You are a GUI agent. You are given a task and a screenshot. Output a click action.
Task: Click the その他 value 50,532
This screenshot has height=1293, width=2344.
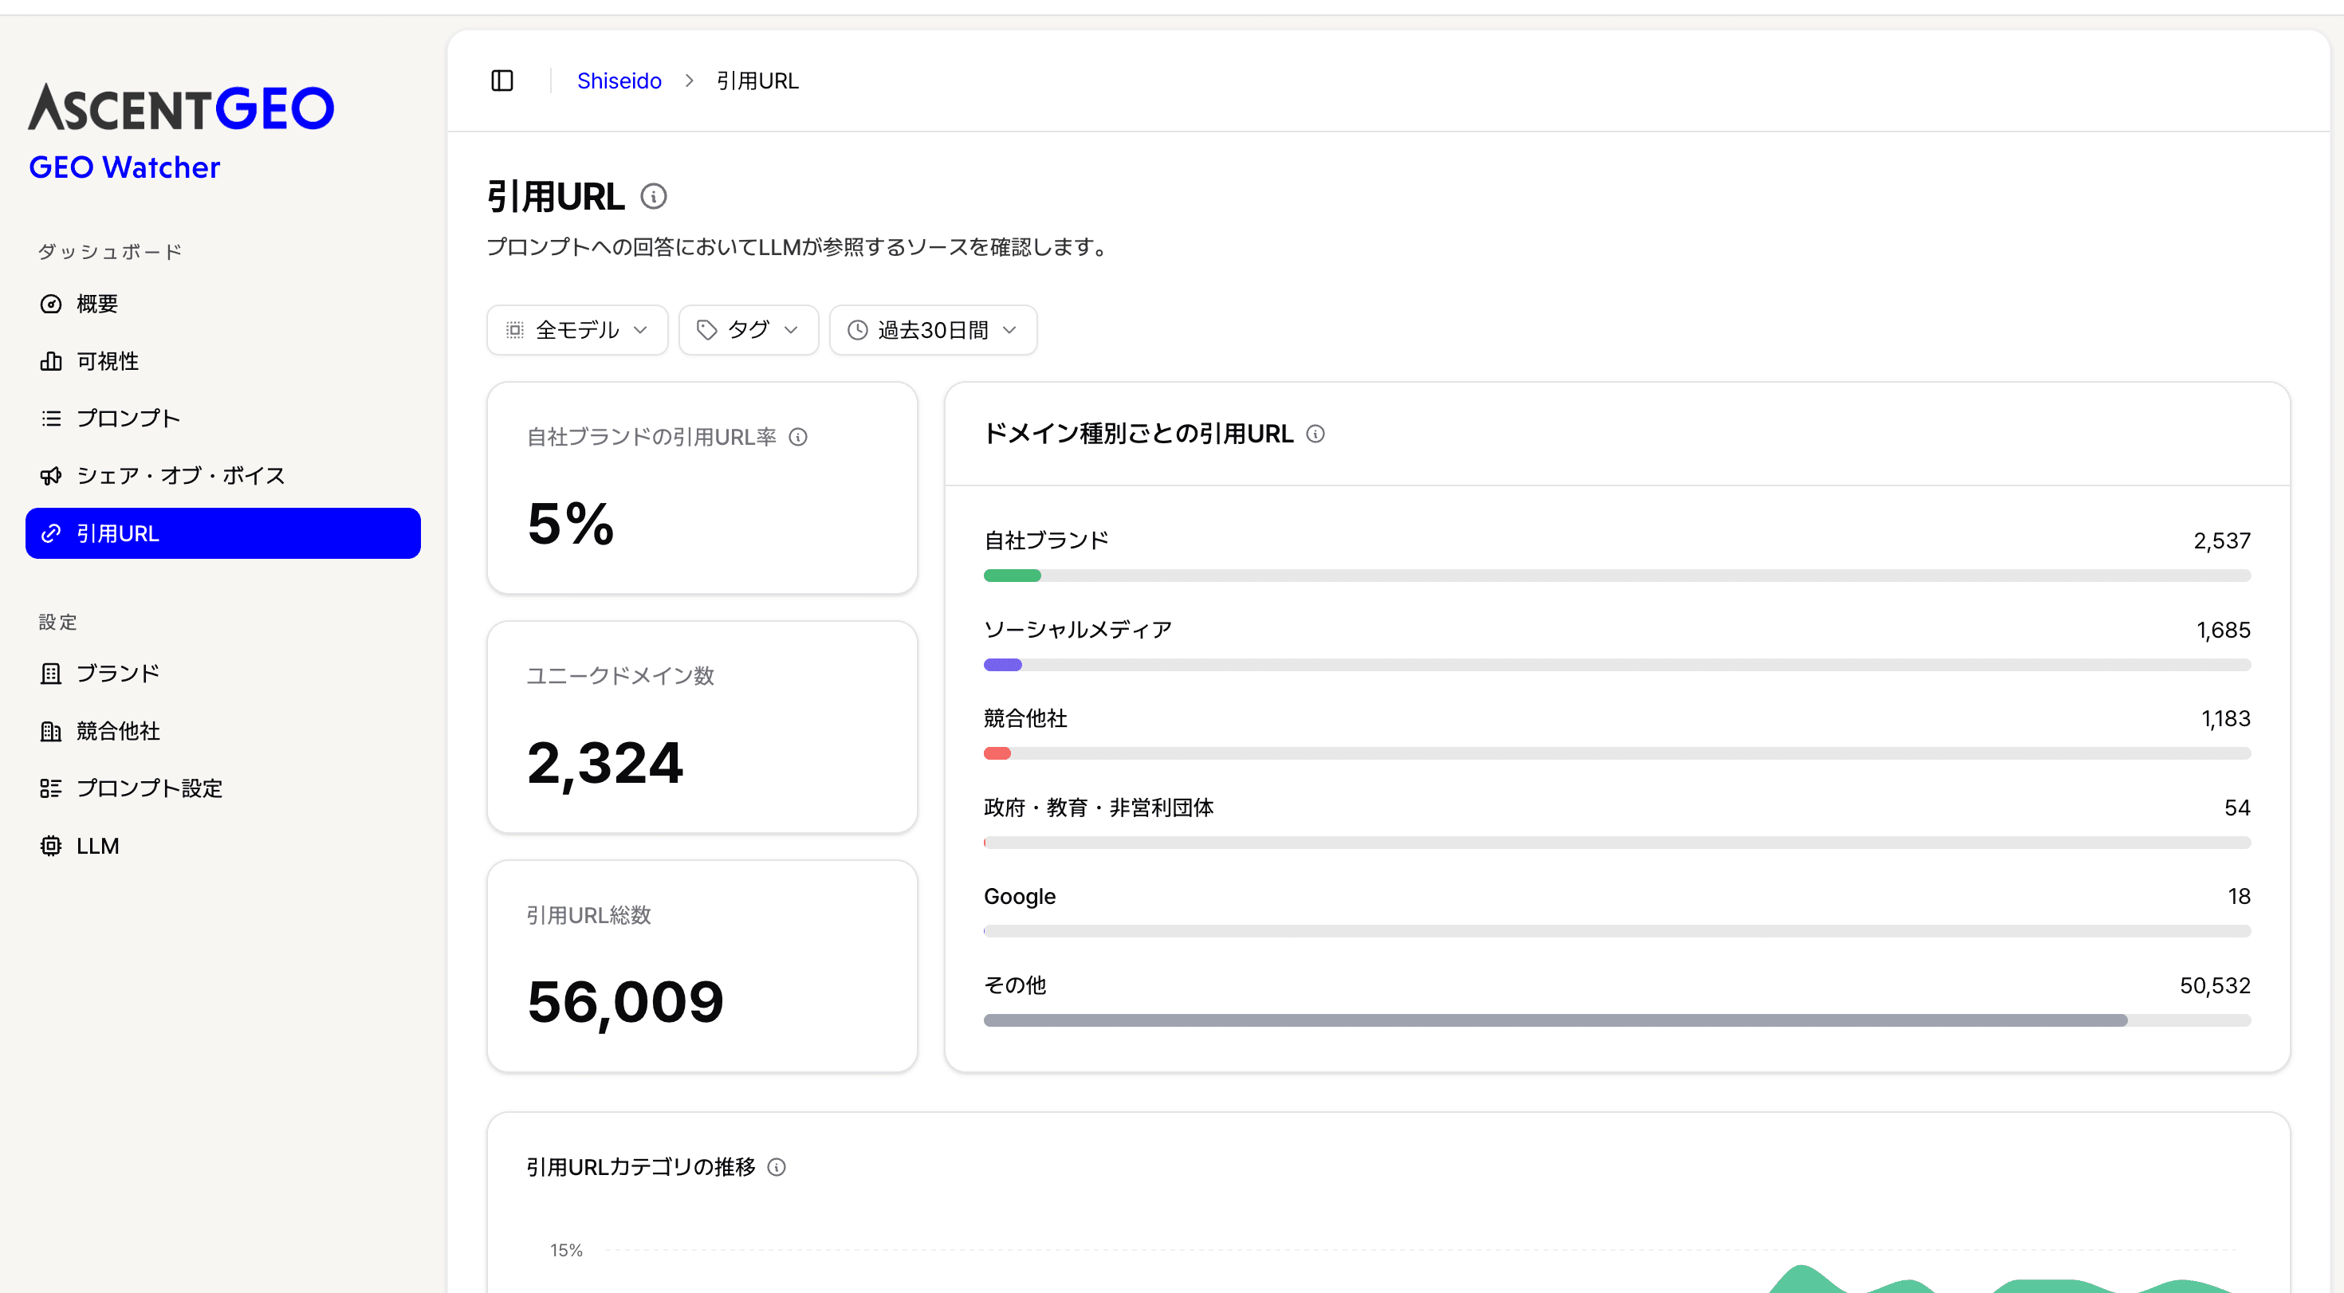coord(2215,986)
